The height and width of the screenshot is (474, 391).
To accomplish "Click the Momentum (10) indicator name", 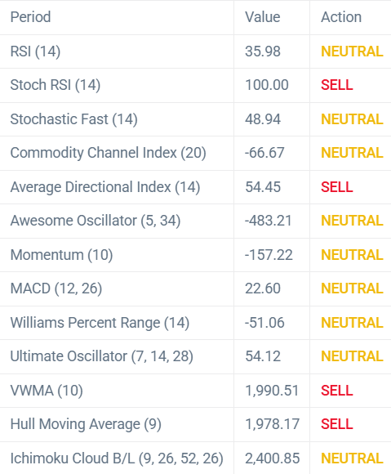I will (61, 255).
